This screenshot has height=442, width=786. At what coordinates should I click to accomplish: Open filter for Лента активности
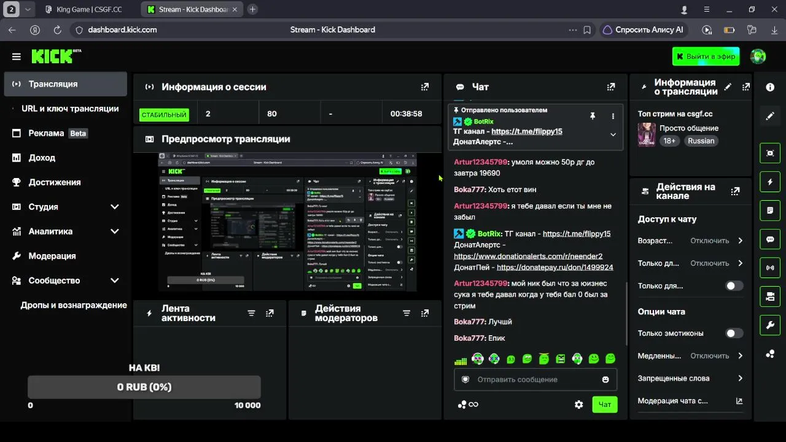click(251, 313)
